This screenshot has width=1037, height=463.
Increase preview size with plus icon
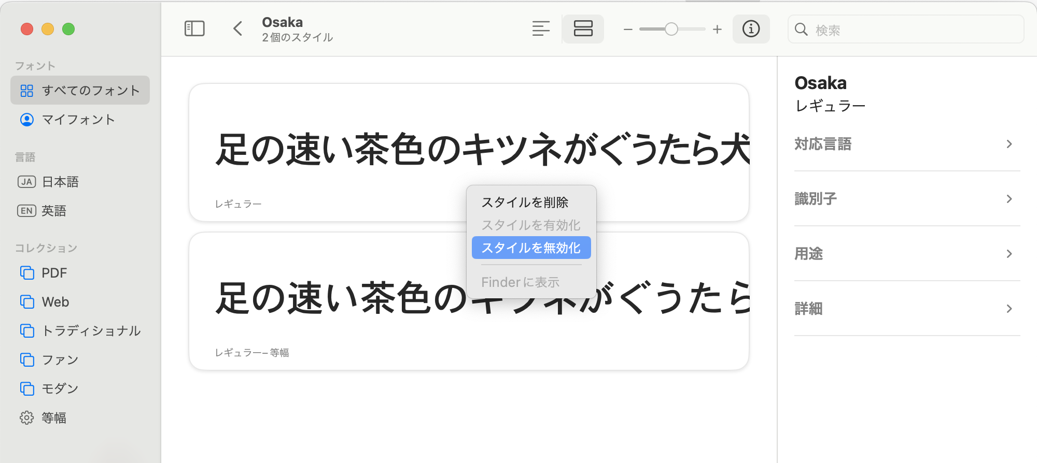pos(717,30)
